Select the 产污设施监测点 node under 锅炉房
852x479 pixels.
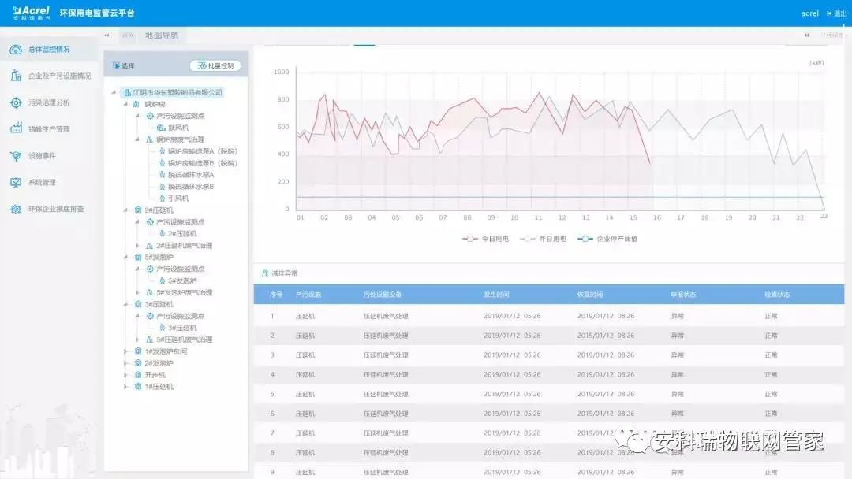[181, 116]
